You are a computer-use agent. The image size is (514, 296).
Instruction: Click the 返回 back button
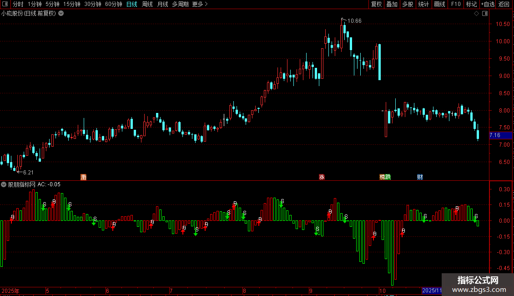504,4
